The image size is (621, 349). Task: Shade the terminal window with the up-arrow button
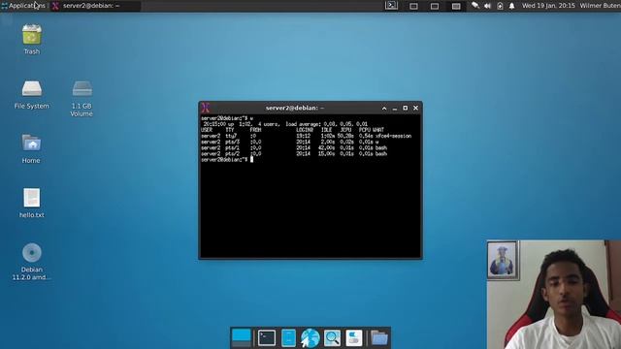[384, 108]
